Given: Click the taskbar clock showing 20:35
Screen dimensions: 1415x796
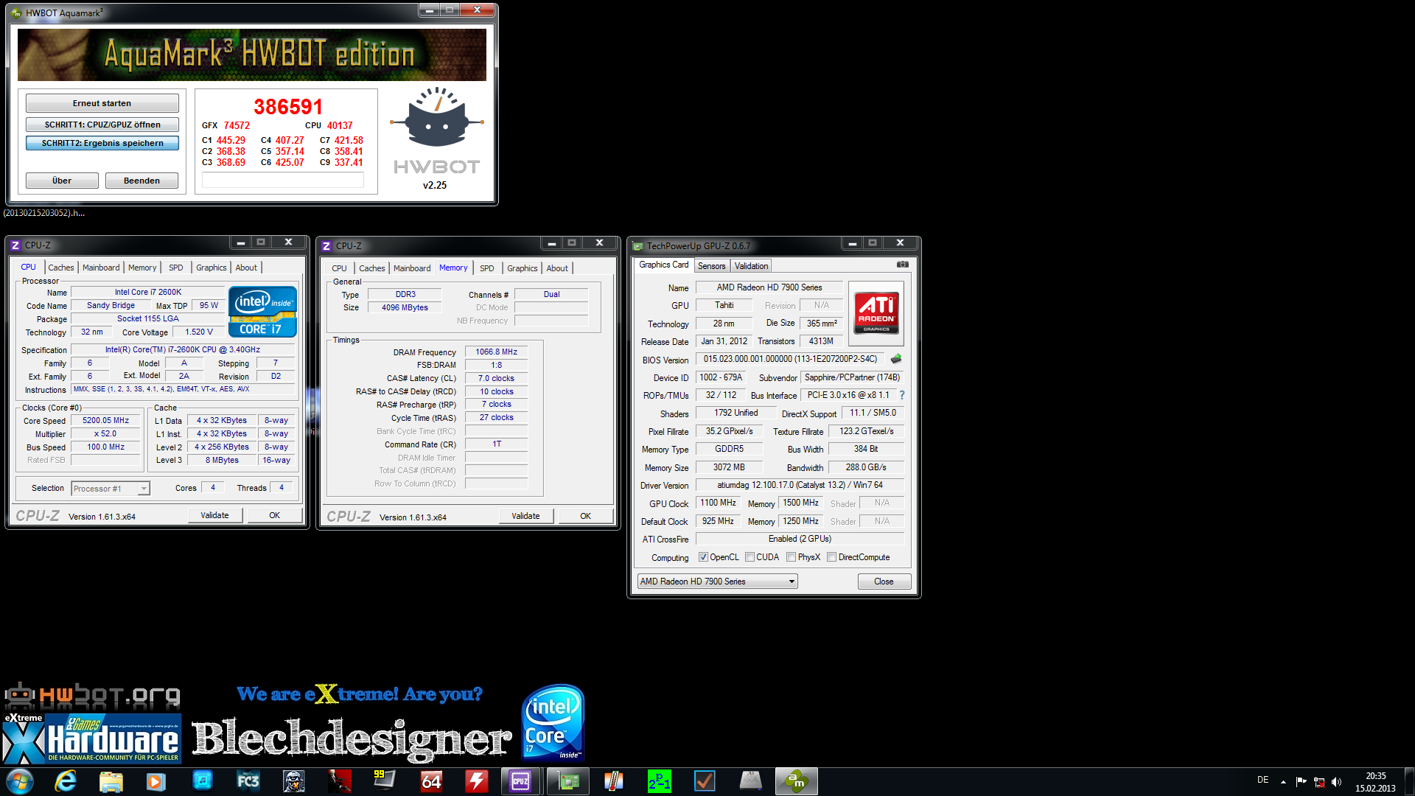Looking at the screenshot, I should click(1375, 782).
